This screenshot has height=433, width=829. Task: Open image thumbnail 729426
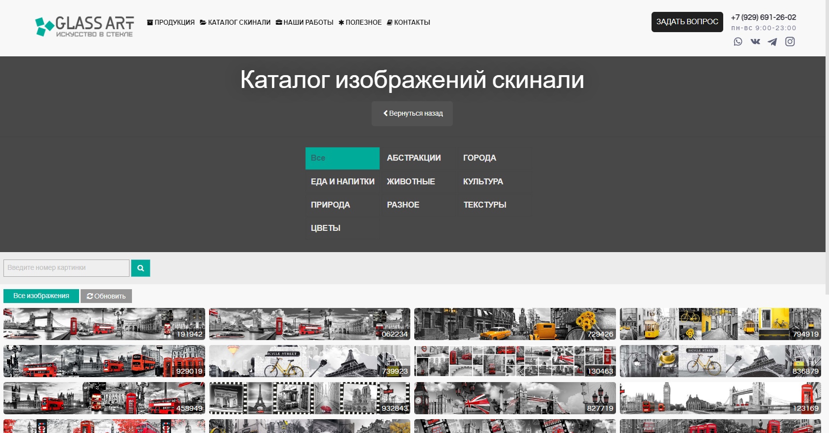pos(515,324)
